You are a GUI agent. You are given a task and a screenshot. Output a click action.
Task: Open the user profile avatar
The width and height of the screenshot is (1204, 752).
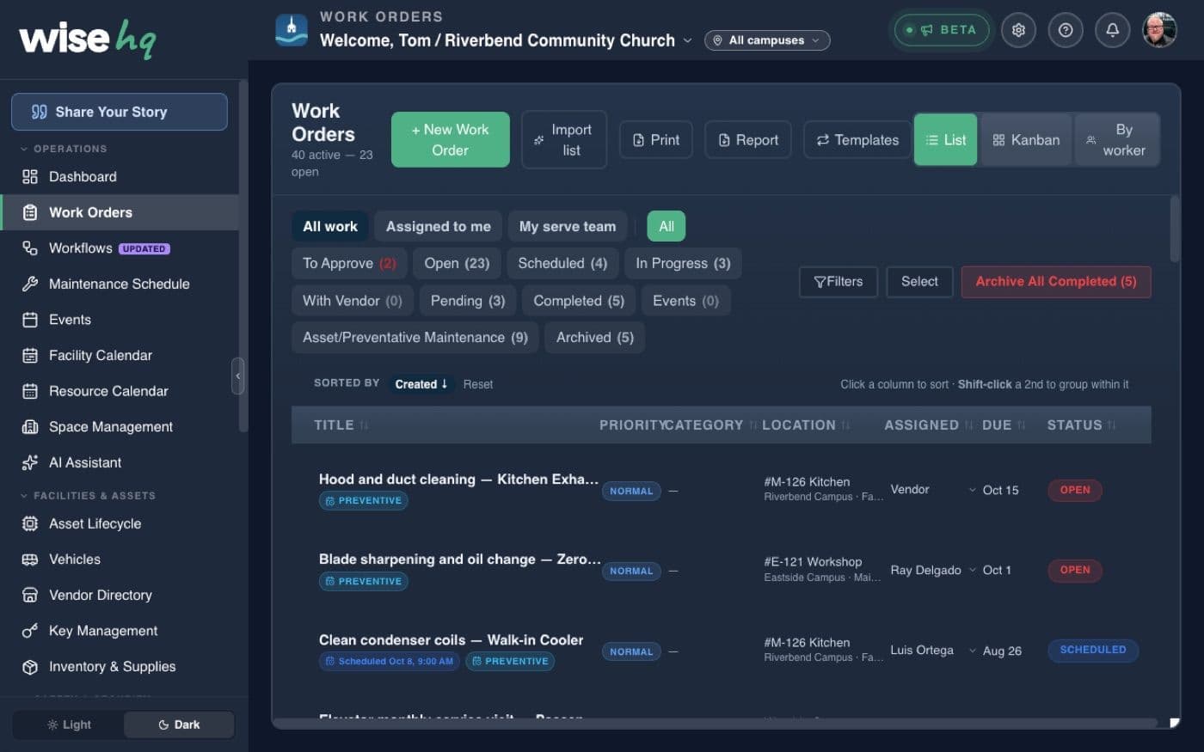click(1159, 30)
